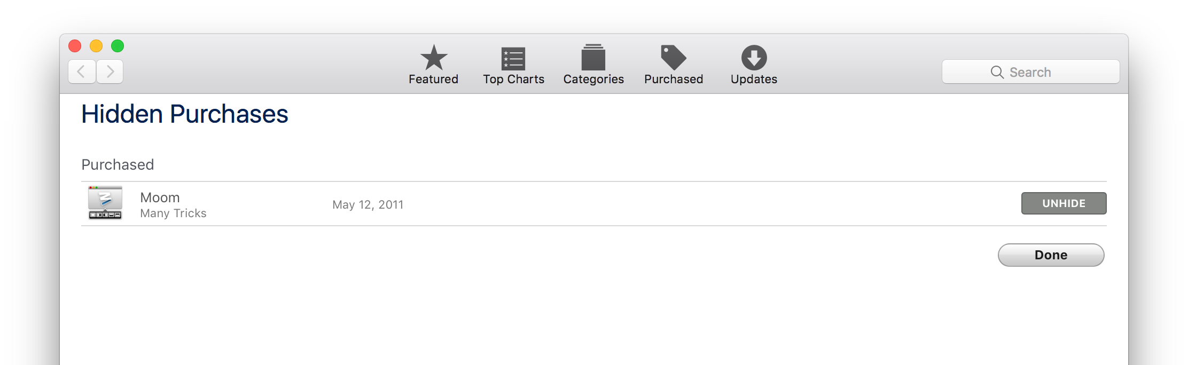Open the Updates tab with the download arrow
The image size is (1188, 365).
[754, 65]
